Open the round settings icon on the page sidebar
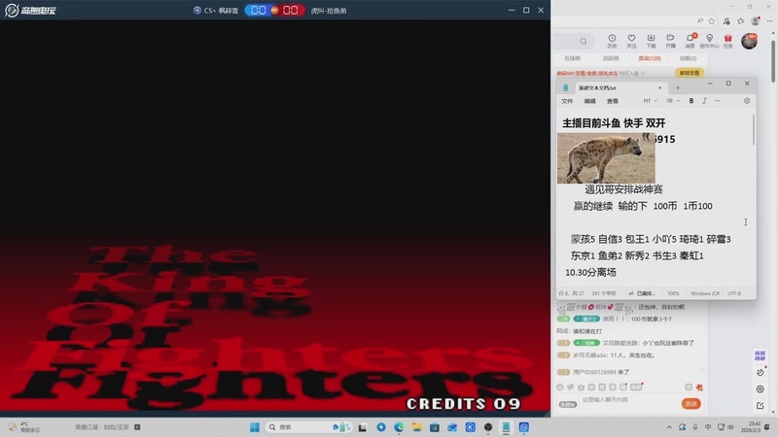 (760, 389)
